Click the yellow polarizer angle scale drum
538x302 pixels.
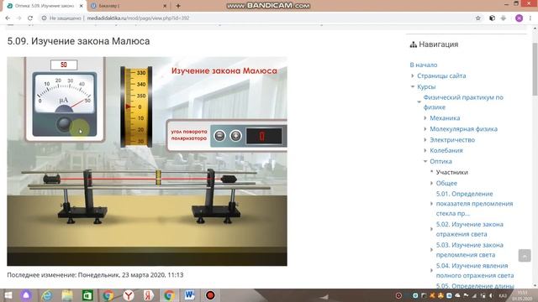pos(136,107)
